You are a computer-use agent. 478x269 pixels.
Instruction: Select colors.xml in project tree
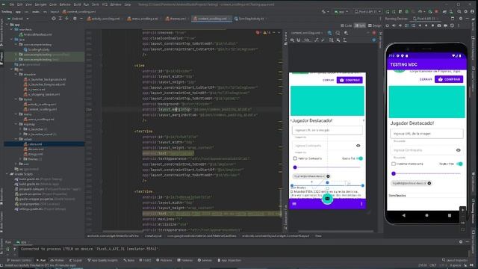click(35, 144)
